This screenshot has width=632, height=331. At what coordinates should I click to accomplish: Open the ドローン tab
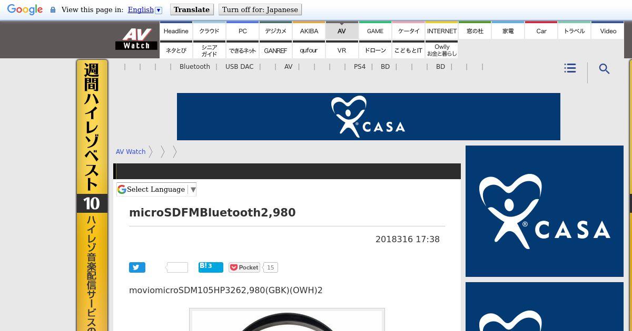pos(375,50)
